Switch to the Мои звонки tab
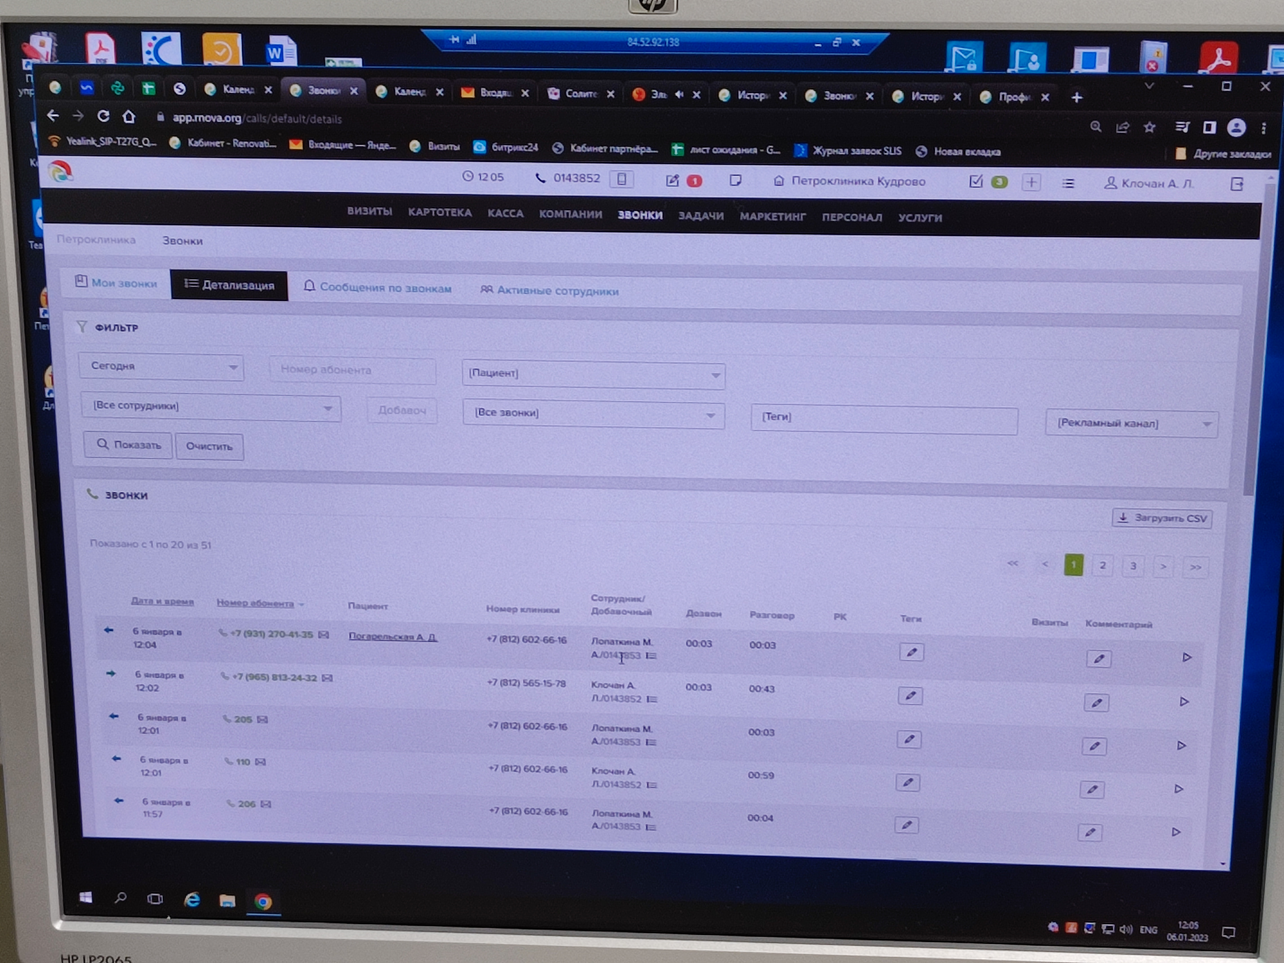The height and width of the screenshot is (963, 1284). pyautogui.click(x=116, y=283)
